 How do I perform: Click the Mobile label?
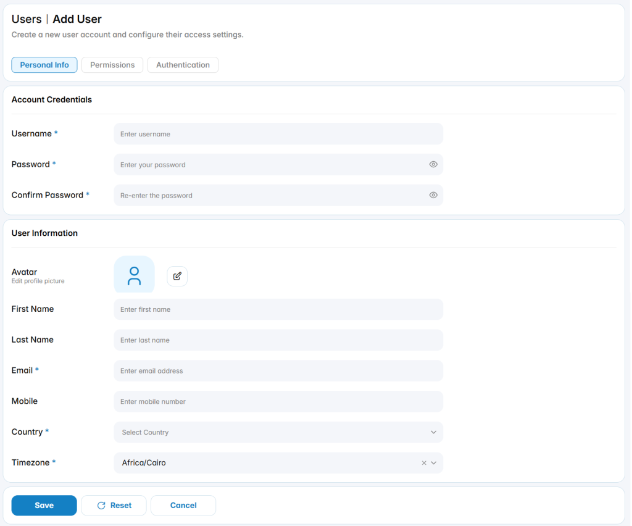25,401
